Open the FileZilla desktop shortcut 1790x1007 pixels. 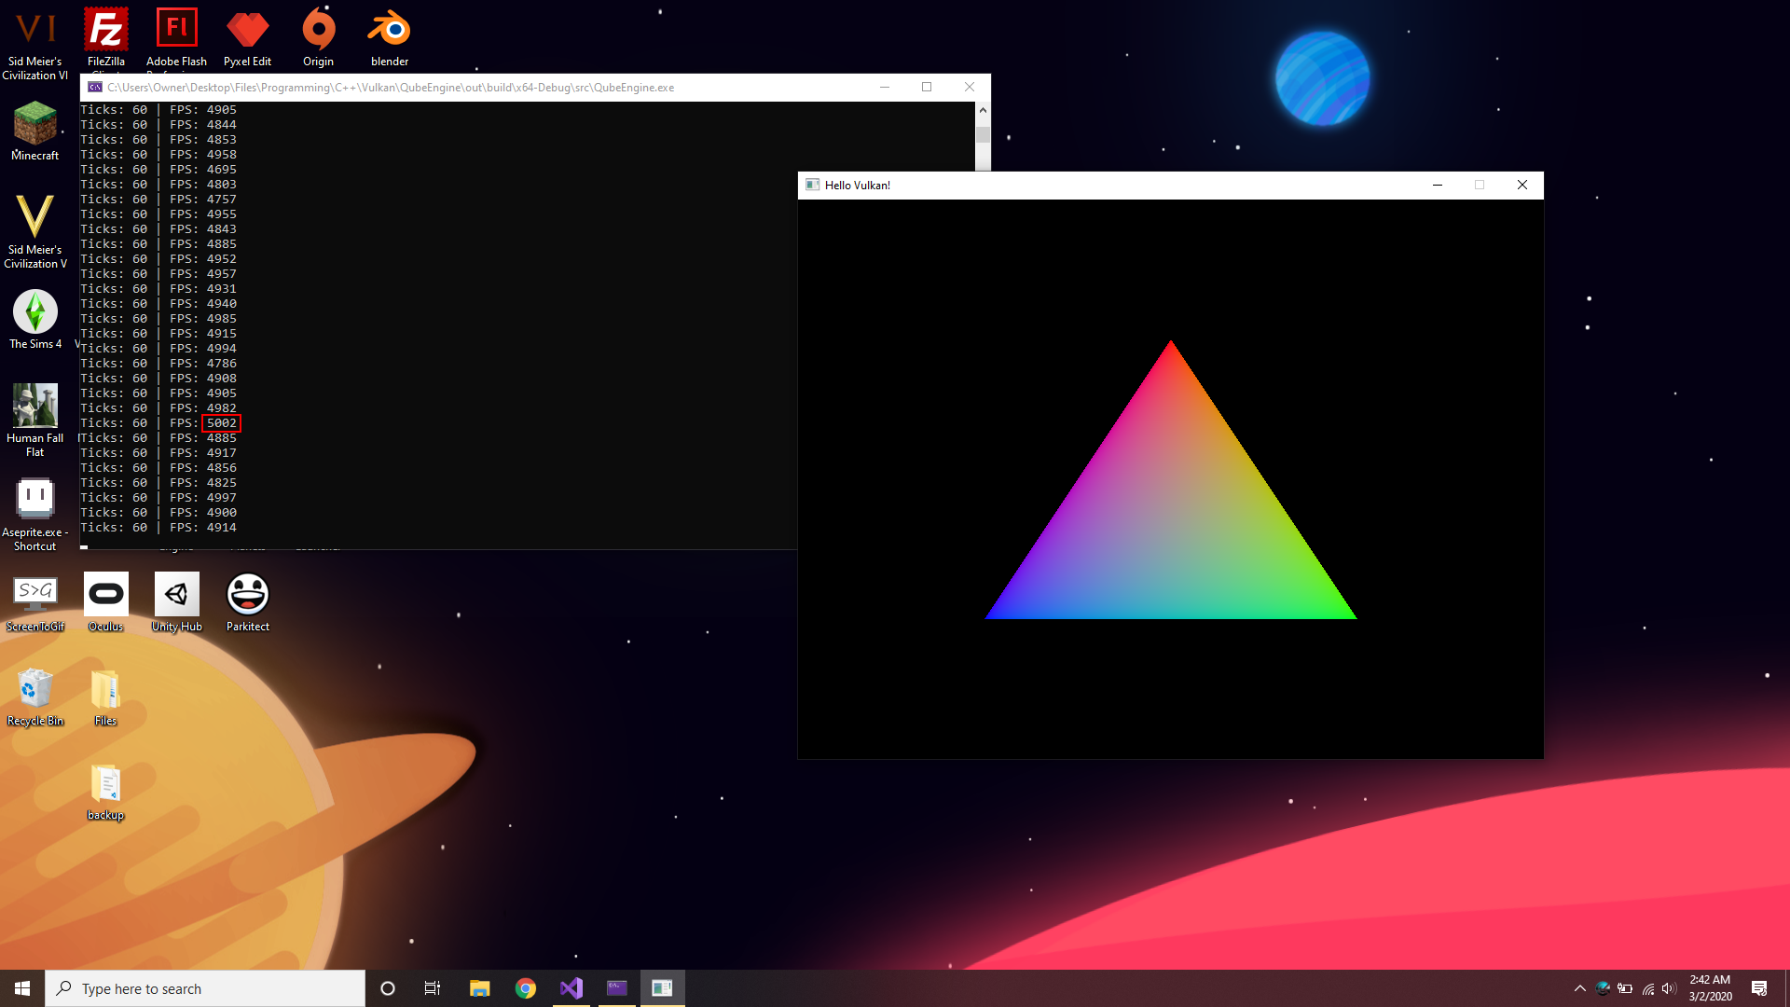click(106, 33)
